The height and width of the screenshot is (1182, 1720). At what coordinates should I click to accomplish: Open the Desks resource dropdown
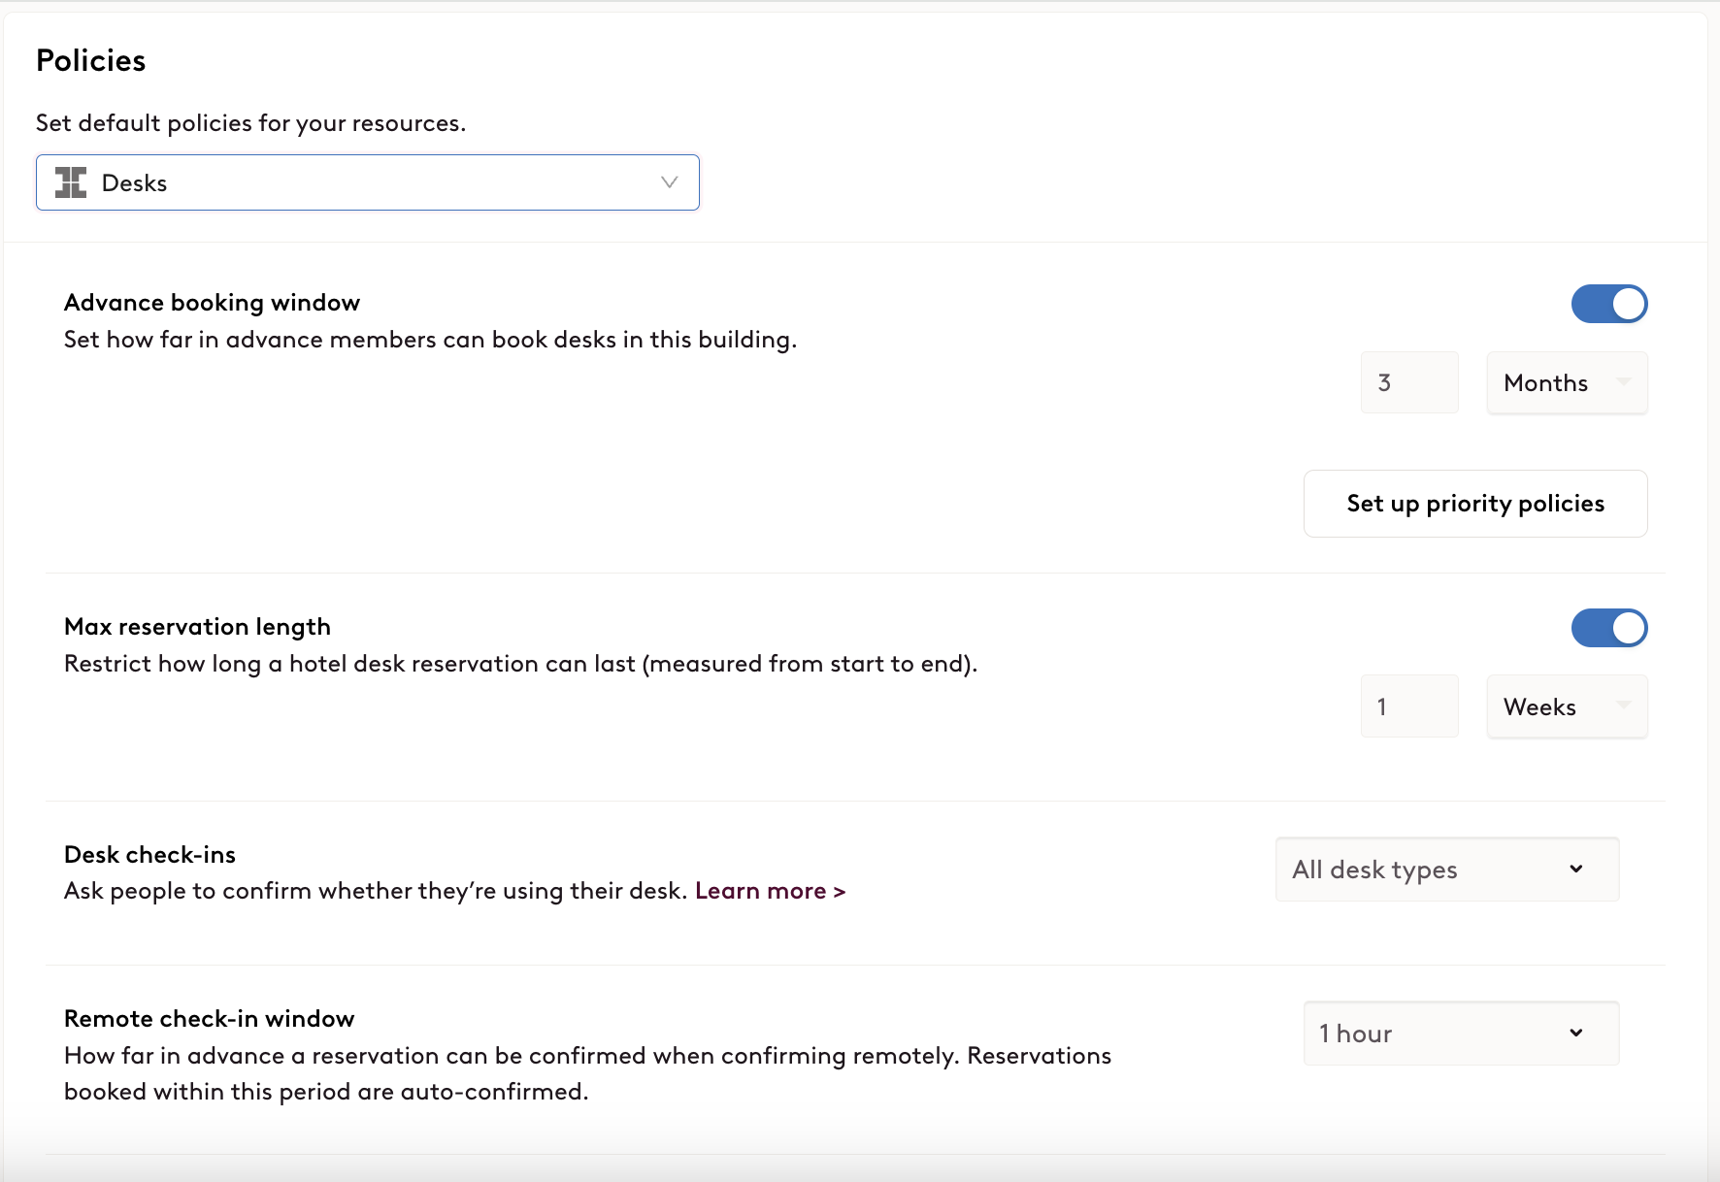(368, 182)
